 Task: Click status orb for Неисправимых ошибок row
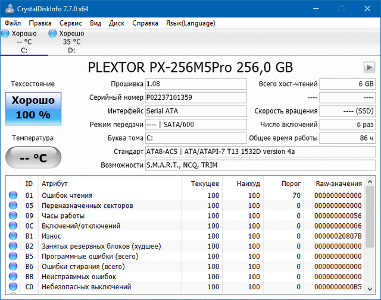click(13, 277)
